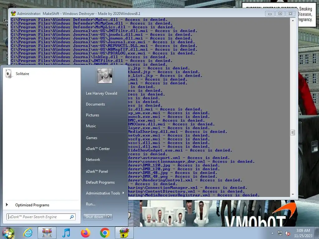
Task: Click the RenderingControl.xml console line
Action: 185,180
